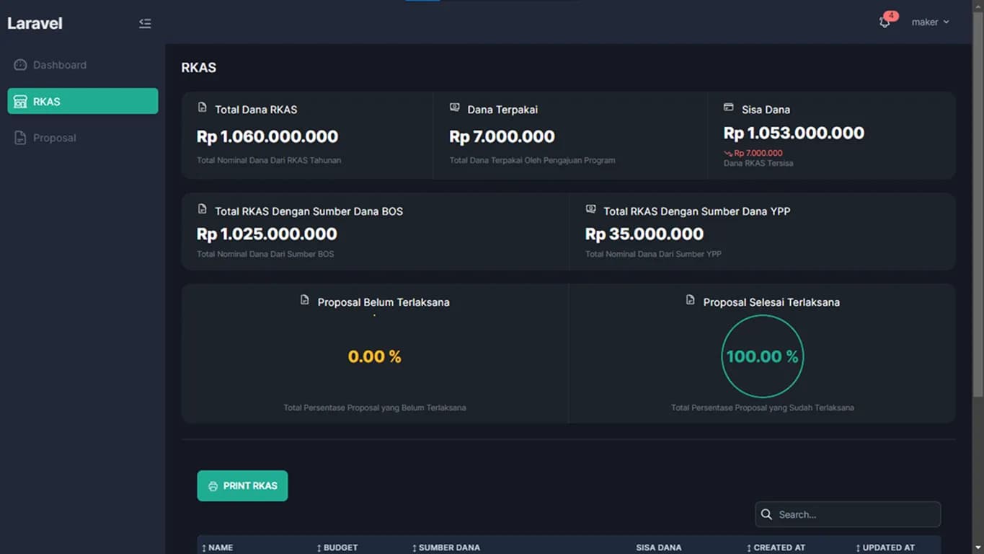The width and height of the screenshot is (984, 554).
Task: Sort table by NAME column
Action: click(x=217, y=548)
